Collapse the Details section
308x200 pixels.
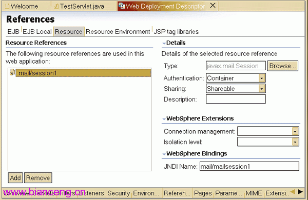click(164, 44)
